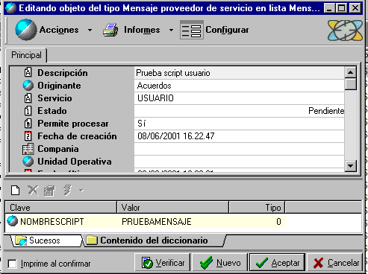Viewport: 368px width, 274px height.
Task: Click the Tipo value 0 cell
Action: click(278, 222)
